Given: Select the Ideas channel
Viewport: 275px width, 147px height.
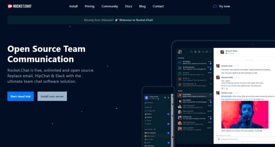Looking at the screenshot, I should (x=195, y=73).
